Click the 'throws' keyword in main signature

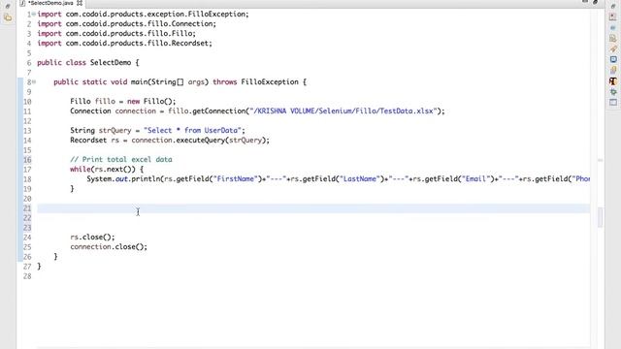(224, 81)
